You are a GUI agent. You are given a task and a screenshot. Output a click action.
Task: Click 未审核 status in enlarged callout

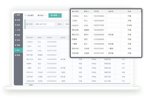pyautogui.click(x=129, y=25)
